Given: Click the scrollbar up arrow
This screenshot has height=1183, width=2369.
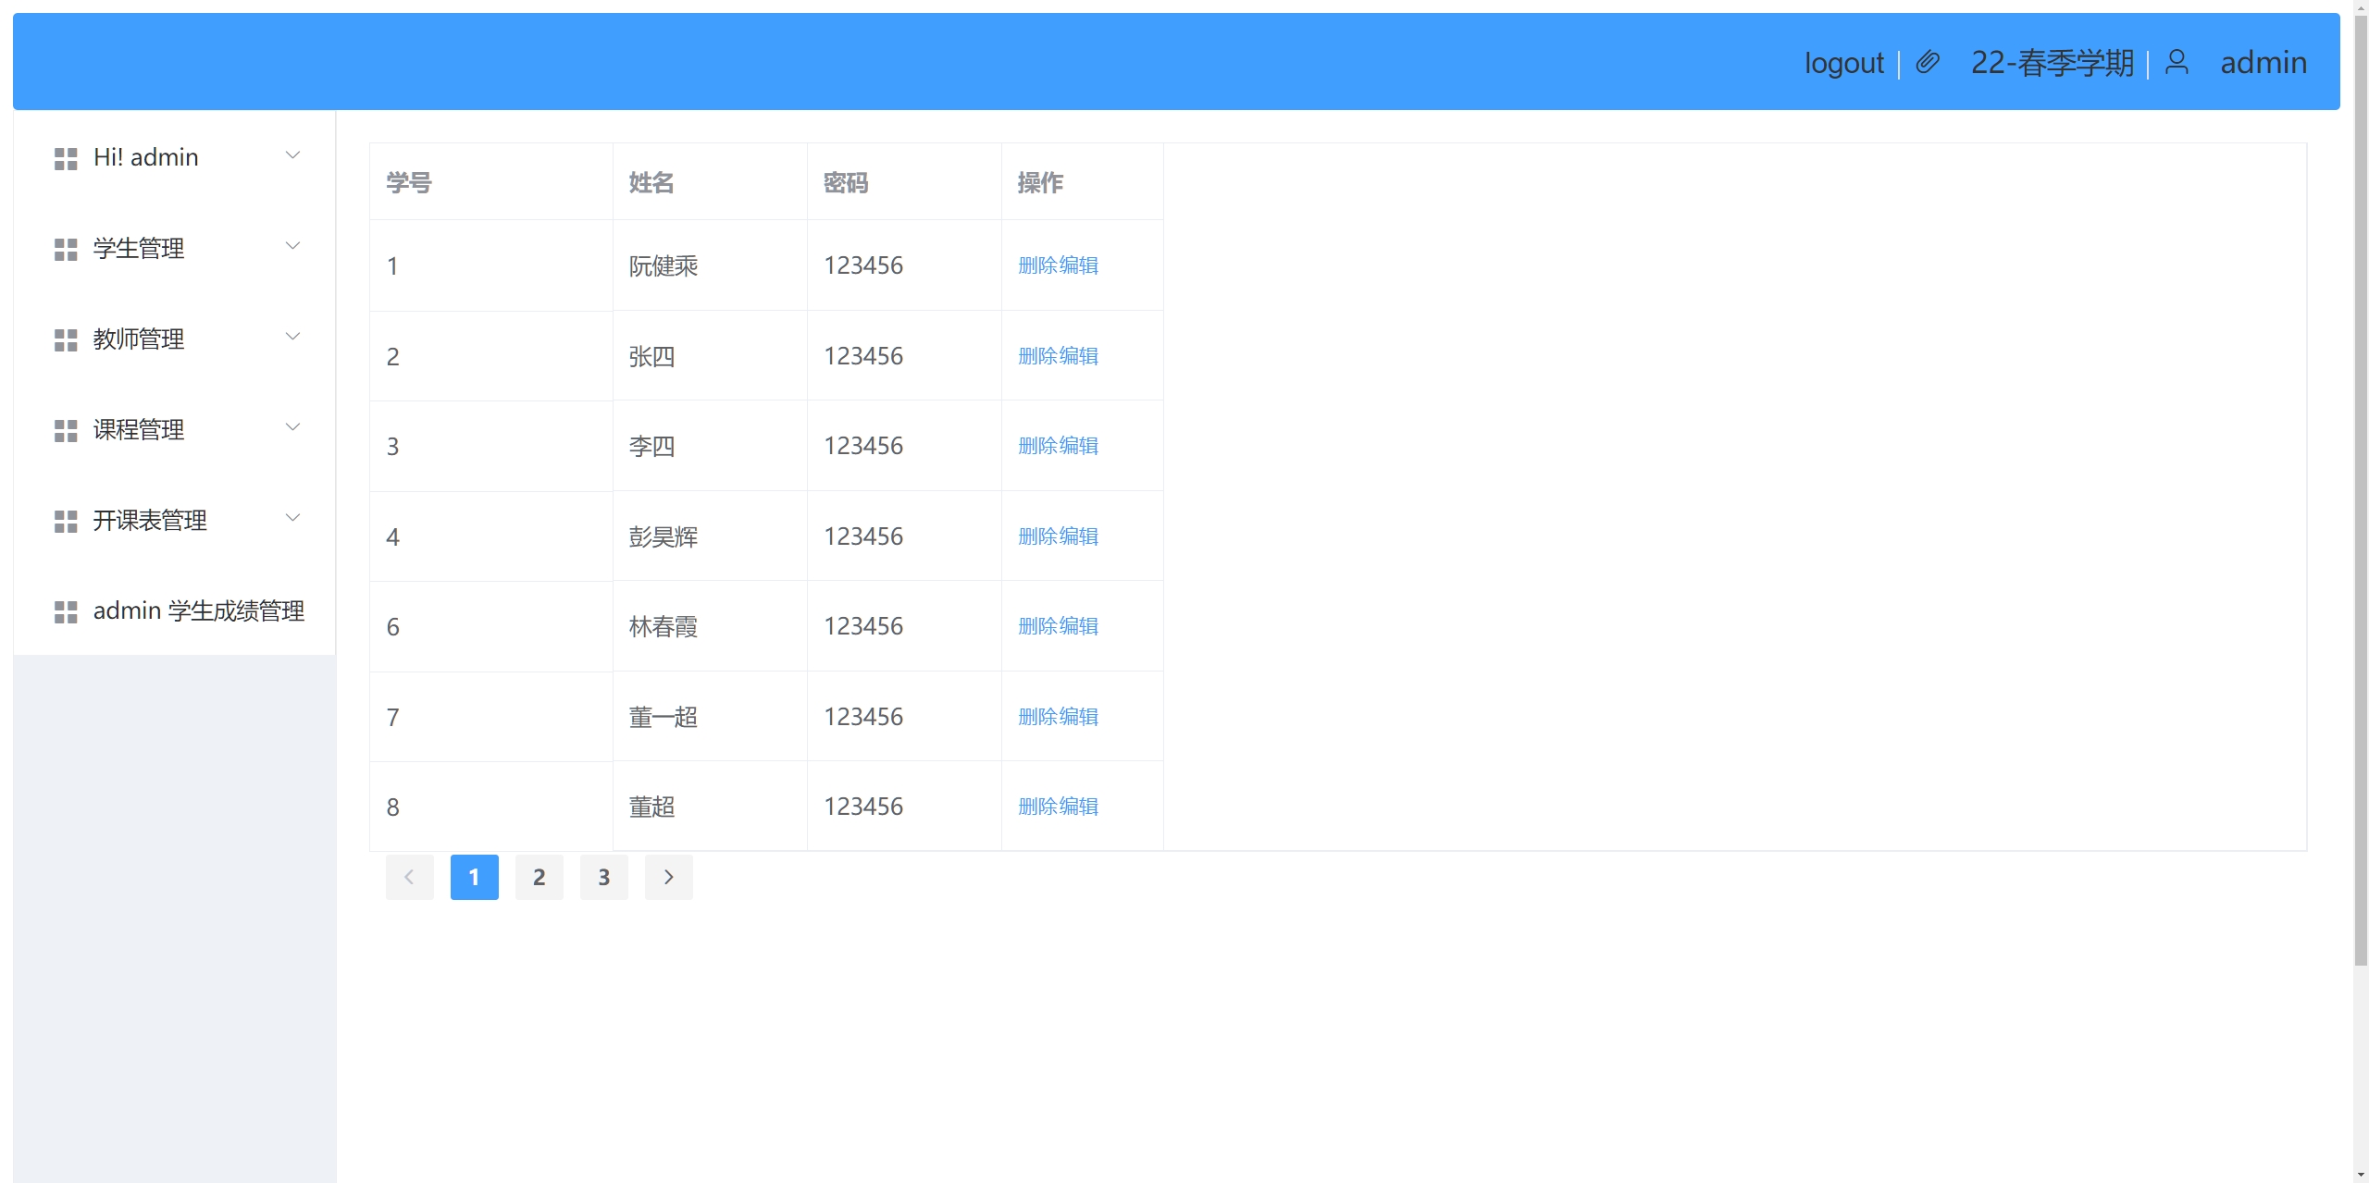Looking at the screenshot, I should coord(2361,6).
